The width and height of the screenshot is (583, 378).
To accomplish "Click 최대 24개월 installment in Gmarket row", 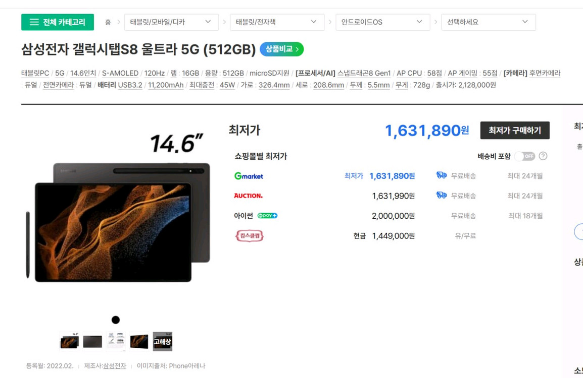I will tap(525, 176).
